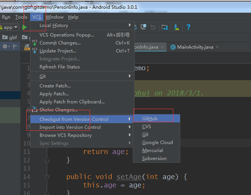Select Create Patch menu item
The image size is (251, 195).
click(82, 86)
